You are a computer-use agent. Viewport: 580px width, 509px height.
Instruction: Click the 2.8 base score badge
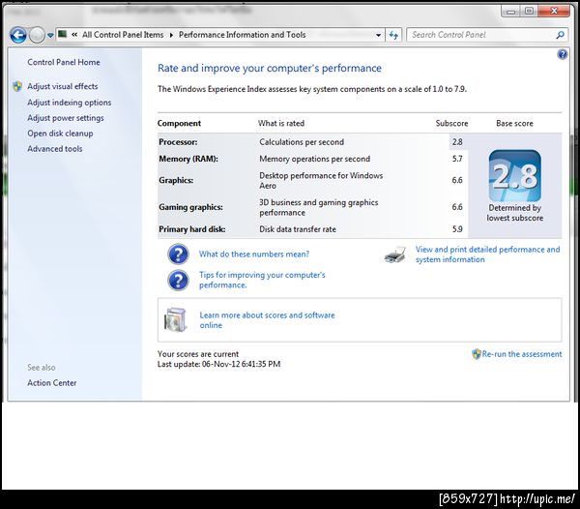514,176
